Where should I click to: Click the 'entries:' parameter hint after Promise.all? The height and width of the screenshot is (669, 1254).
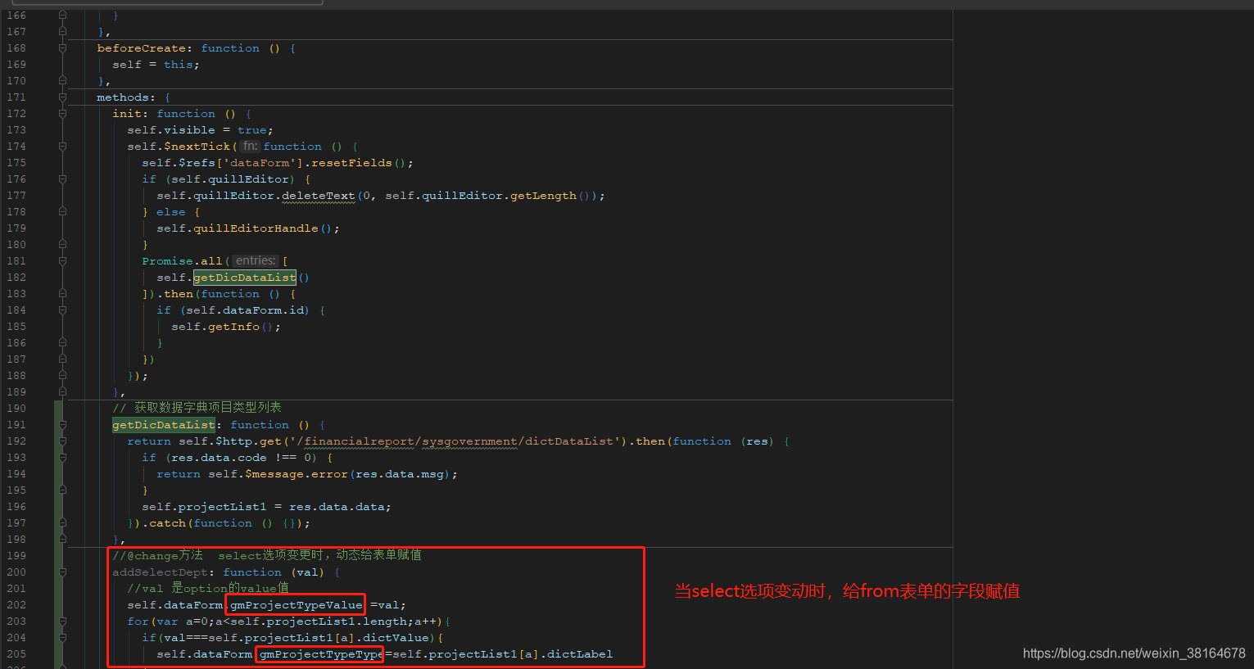(256, 261)
